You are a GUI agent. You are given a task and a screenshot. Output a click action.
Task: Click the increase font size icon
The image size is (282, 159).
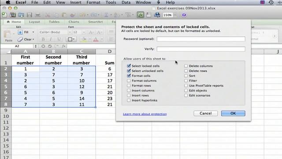(91, 32)
